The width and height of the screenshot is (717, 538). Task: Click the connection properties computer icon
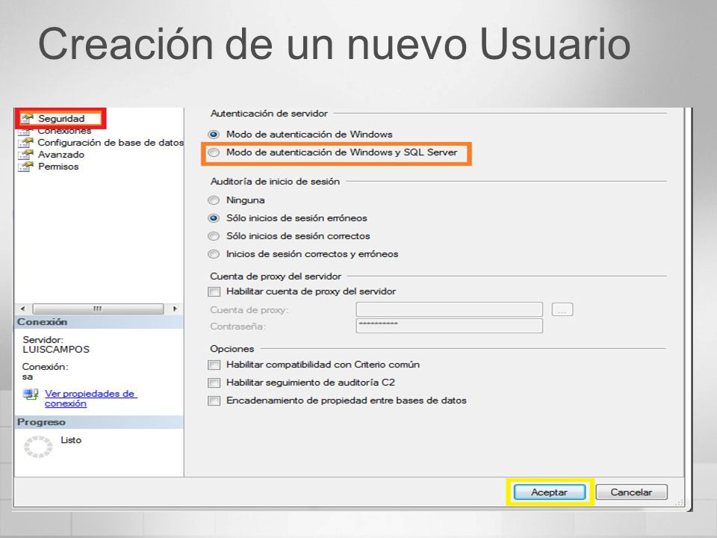coord(31,395)
